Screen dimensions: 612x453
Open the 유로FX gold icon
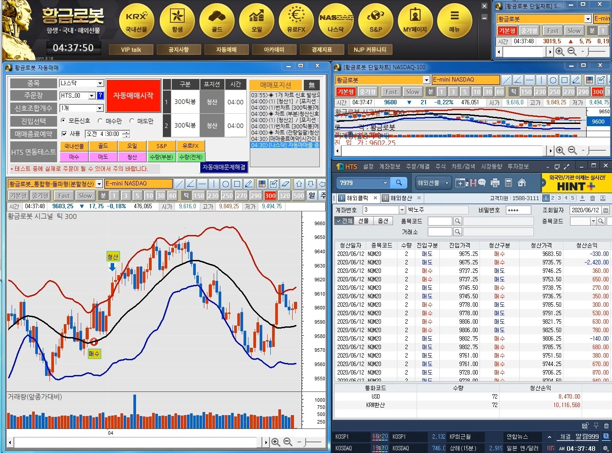coord(296,21)
